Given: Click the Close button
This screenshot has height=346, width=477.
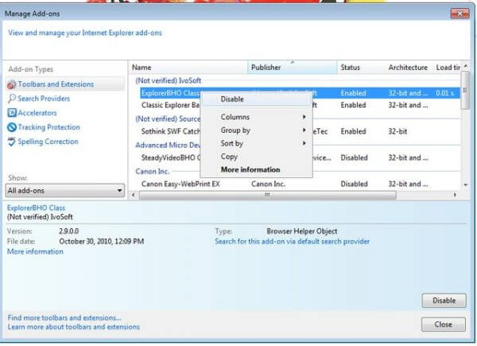Looking at the screenshot, I should 444,325.
